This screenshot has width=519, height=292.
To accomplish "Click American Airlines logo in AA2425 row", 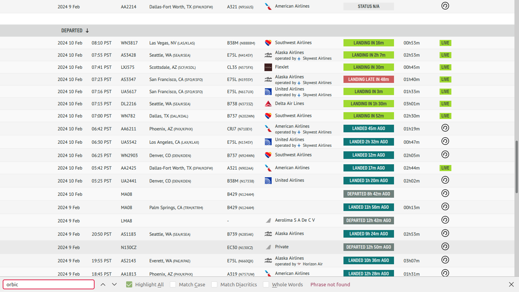I will click(268, 168).
